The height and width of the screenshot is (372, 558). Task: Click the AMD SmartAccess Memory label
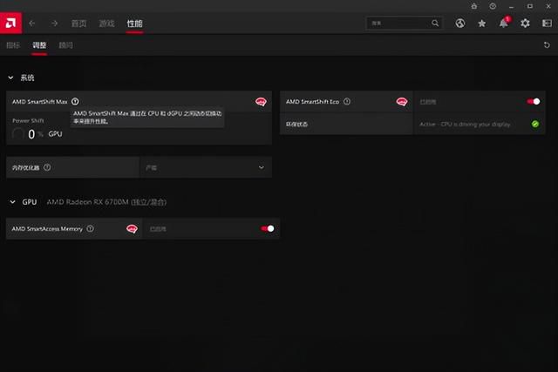pyautogui.click(x=47, y=228)
